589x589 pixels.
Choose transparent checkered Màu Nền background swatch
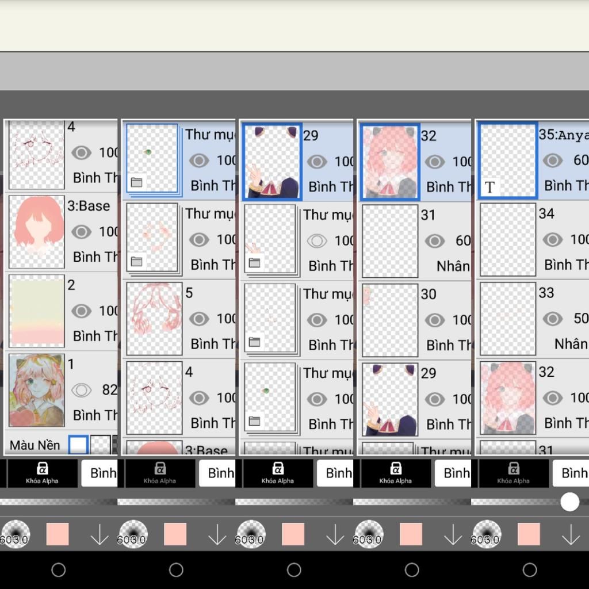coord(101,445)
